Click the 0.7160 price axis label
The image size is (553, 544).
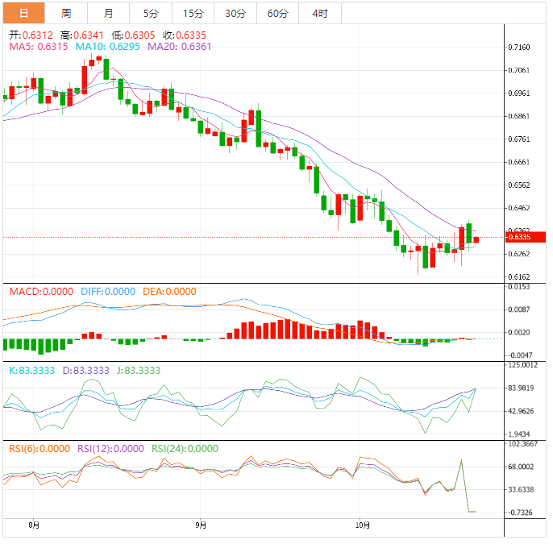pos(519,48)
